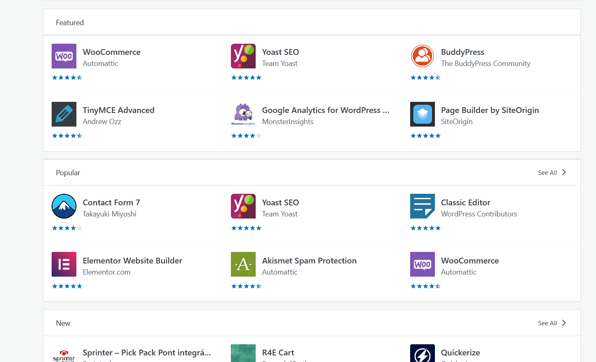Open Yoast SEO title in Popular
This screenshot has height=362, width=596.
point(280,202)
